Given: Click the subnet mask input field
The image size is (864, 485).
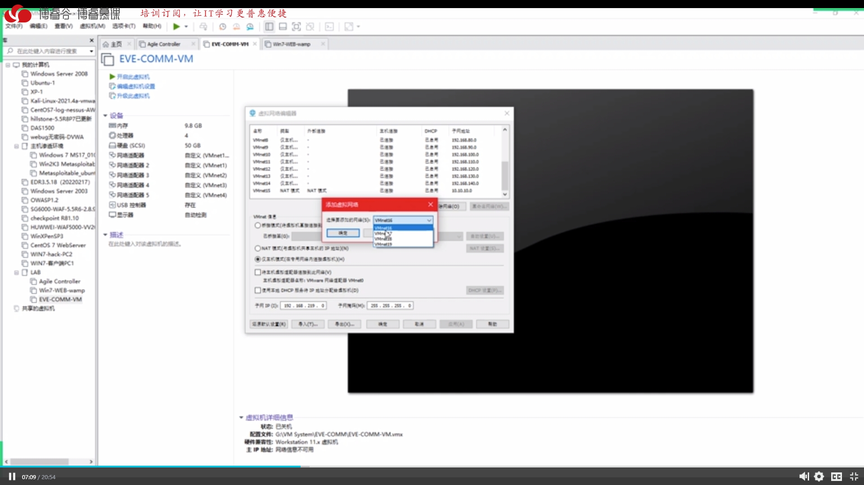Looking at the screenshot, I should pyautogui.click(x=390, y=306).
